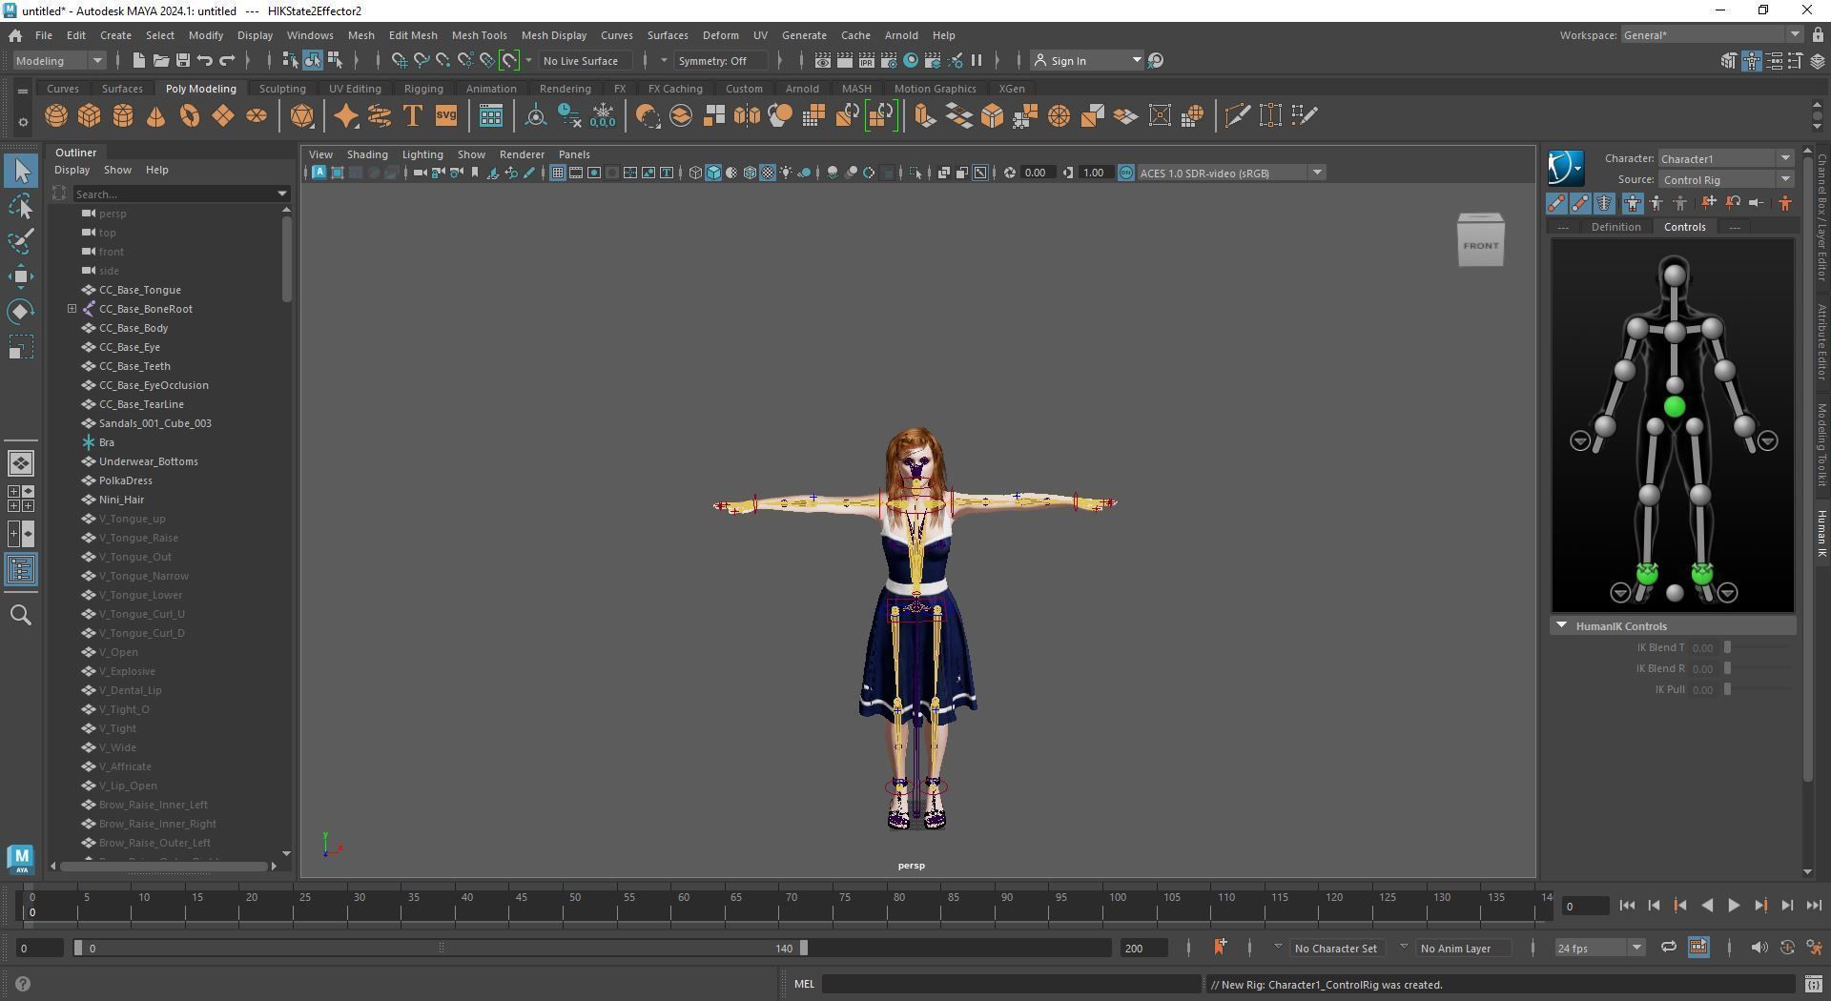The image size is (1831, 1001).
Task: Click the MEL command language label
Action: click(804, 984)
